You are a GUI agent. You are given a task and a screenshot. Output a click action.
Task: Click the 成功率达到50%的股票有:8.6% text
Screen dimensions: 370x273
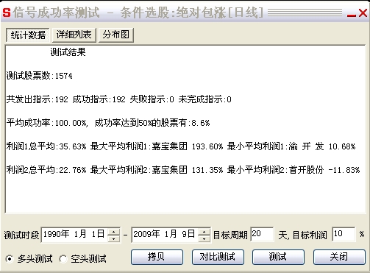coord(152,123)
